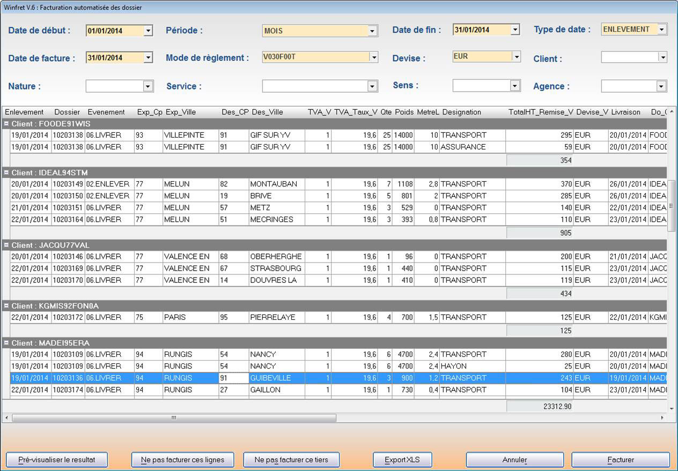Image resolution: width=678 pixels, height=471 pixels.
Task: Collapse the MADEI95ERA client group
Action: (x=6, y=343)
